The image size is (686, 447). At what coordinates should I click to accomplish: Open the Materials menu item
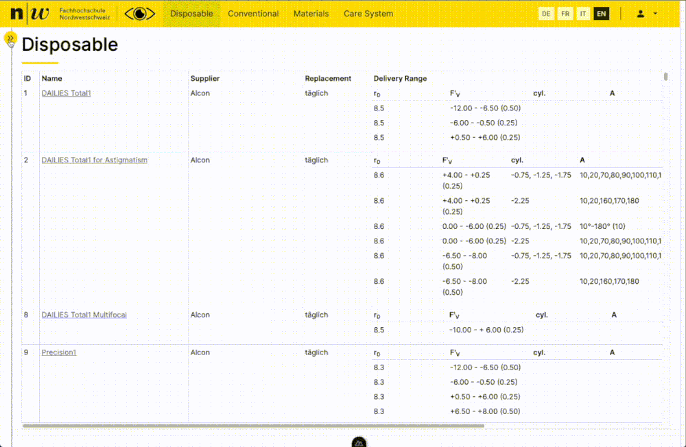[x=311, y=14]
